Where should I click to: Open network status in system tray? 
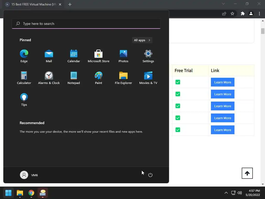pos(233,193)
